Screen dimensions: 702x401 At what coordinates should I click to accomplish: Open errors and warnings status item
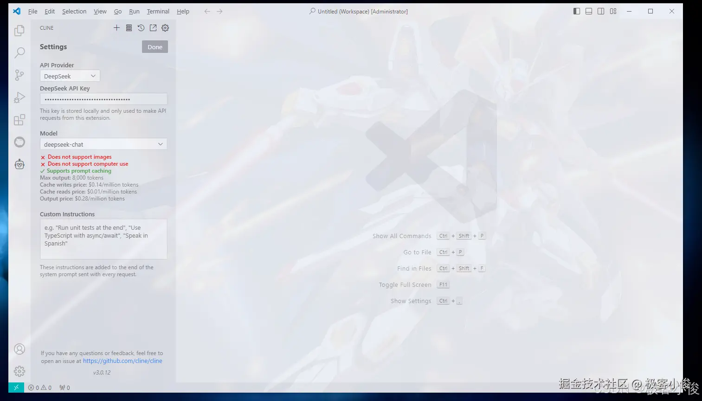coord(40,388)
